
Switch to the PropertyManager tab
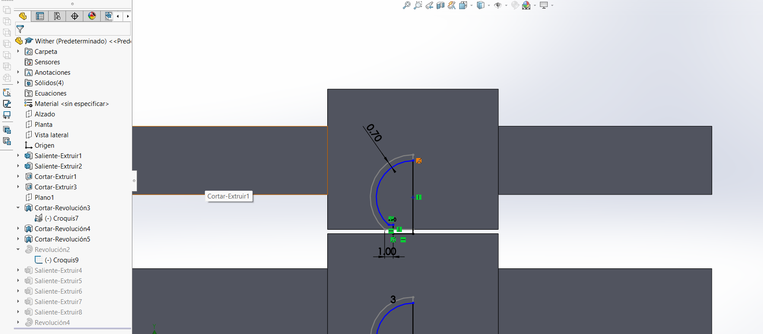[x=40, y=16]
